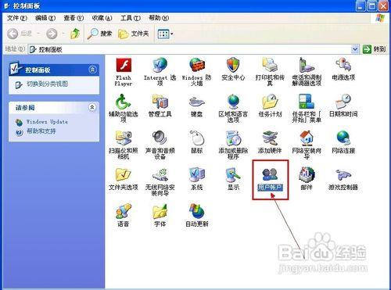
Task: Open Windows 防火墙 icon
Action: (197, 65)
